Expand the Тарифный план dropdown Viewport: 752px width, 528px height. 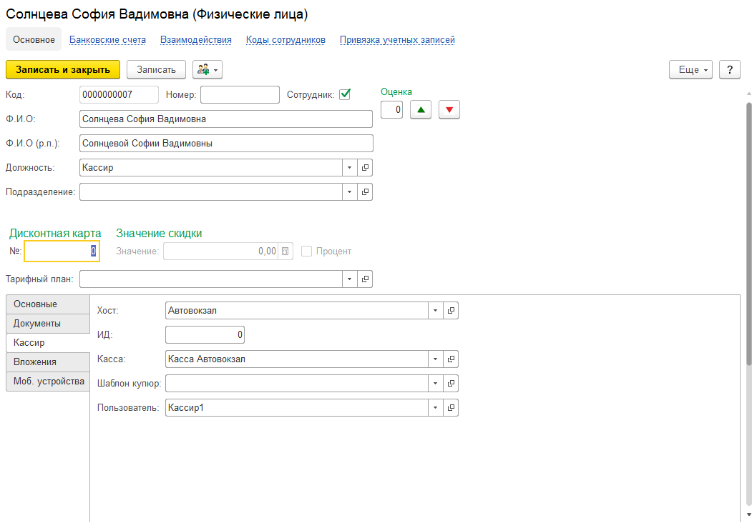click(349, 279)
